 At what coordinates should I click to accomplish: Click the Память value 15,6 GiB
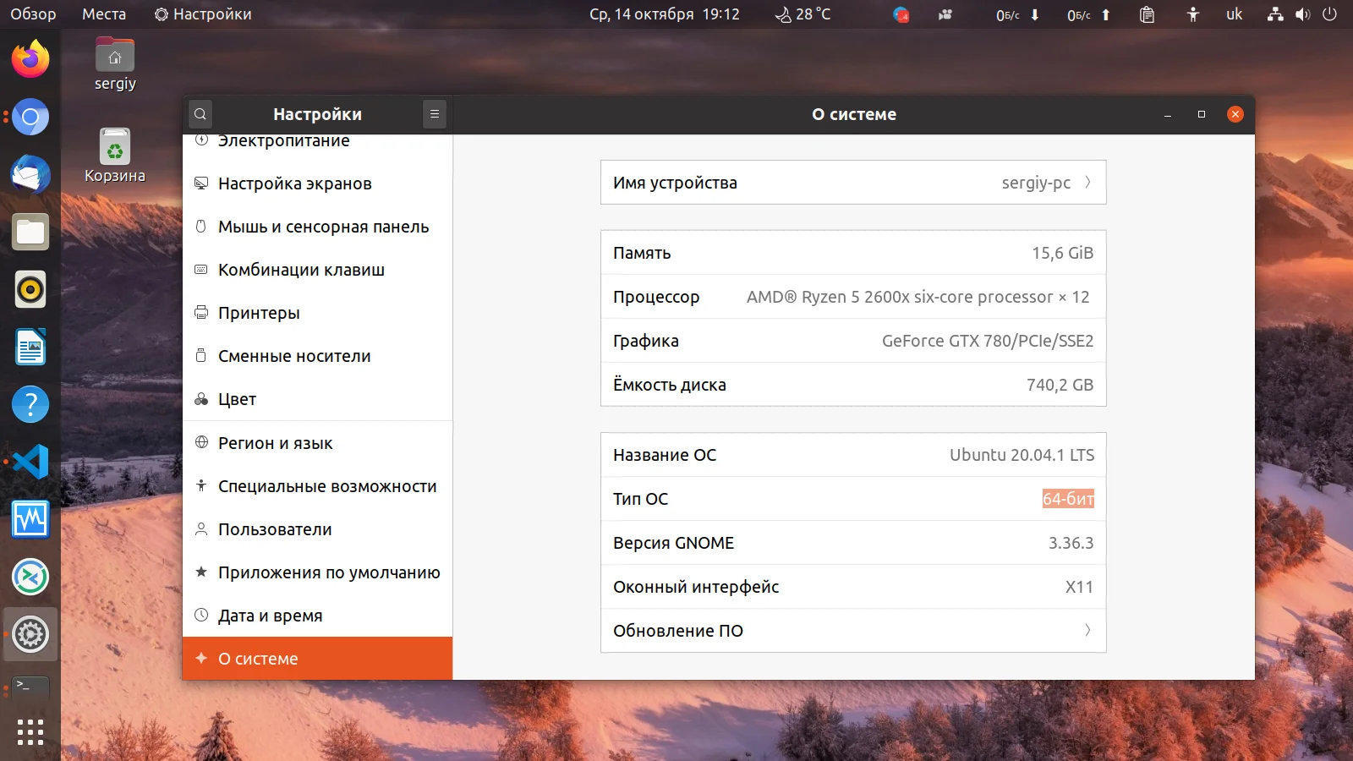(x=1063, y=253)
